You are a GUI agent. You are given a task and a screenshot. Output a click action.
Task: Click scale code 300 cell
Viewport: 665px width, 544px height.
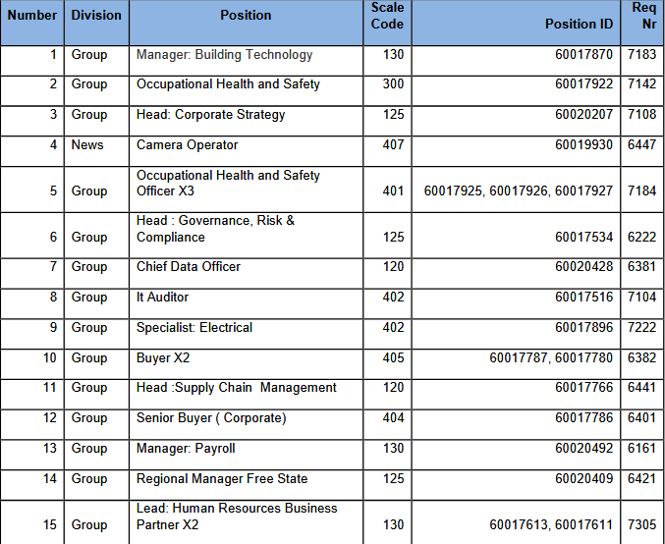387,90
